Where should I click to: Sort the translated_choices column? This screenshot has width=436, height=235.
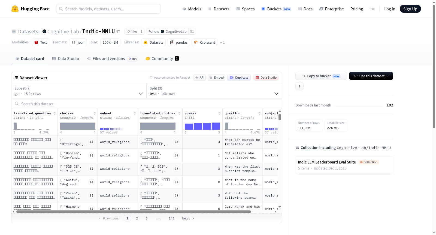tap(179, 113)
